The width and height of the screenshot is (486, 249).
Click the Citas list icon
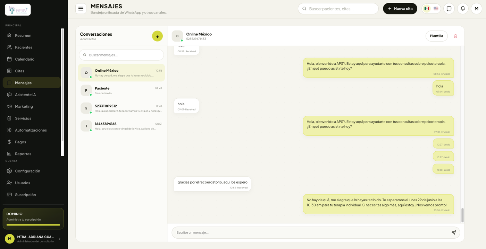click(x=9, y=71)
